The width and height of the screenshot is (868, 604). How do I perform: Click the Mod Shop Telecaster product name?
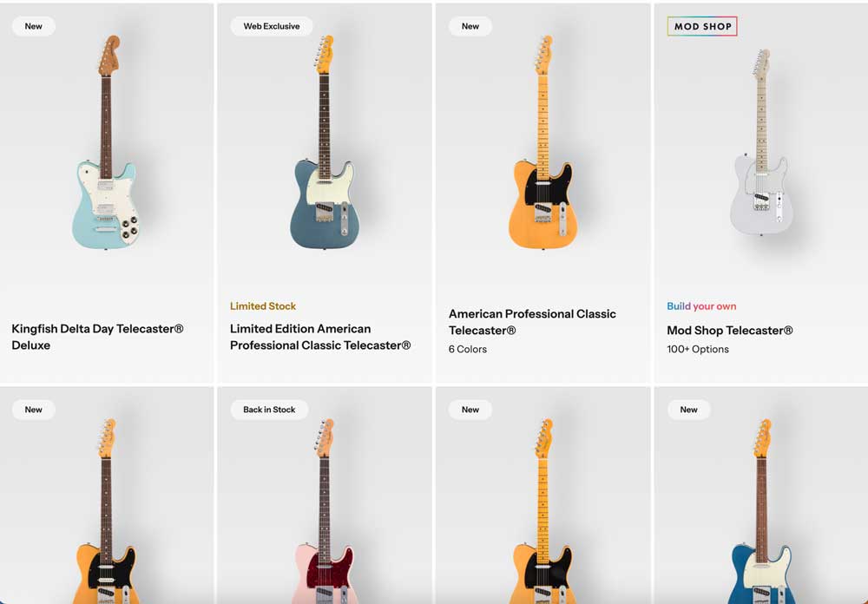(x=730, y=330)
